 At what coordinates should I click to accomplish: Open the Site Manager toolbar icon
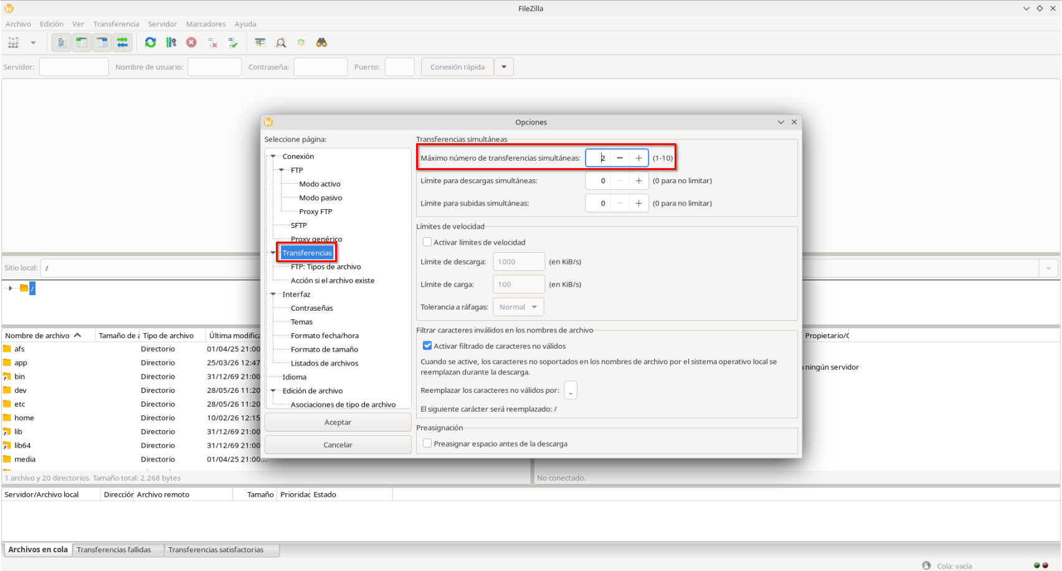13,42
